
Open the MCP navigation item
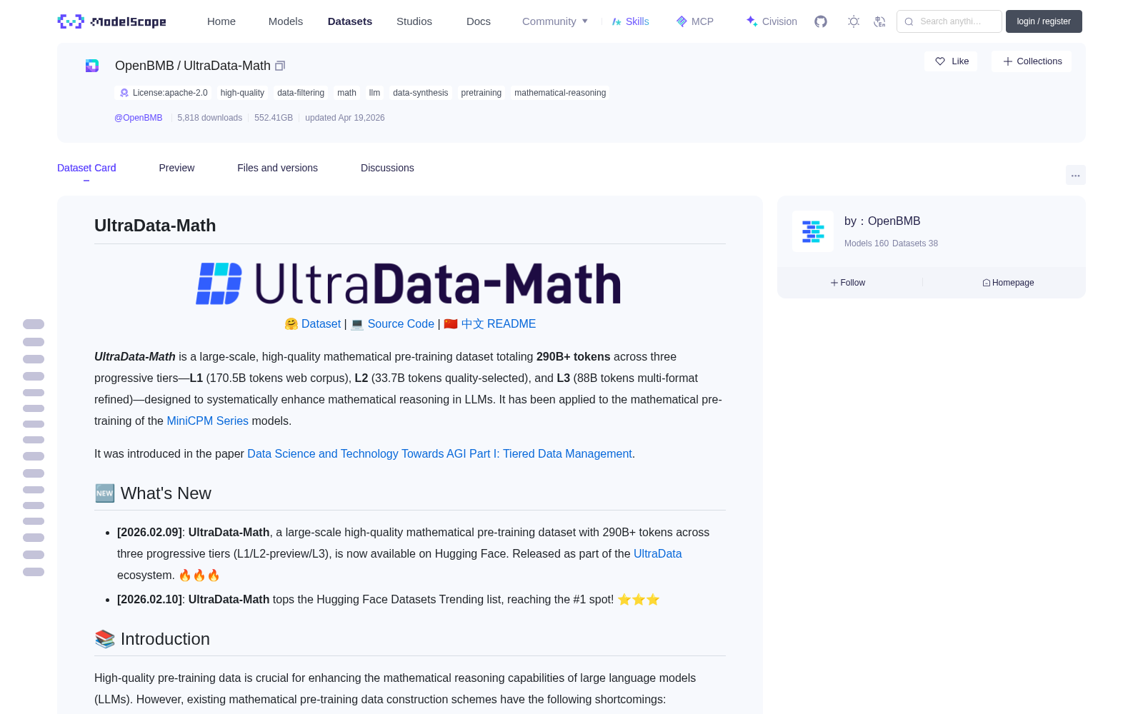point(694,21)
